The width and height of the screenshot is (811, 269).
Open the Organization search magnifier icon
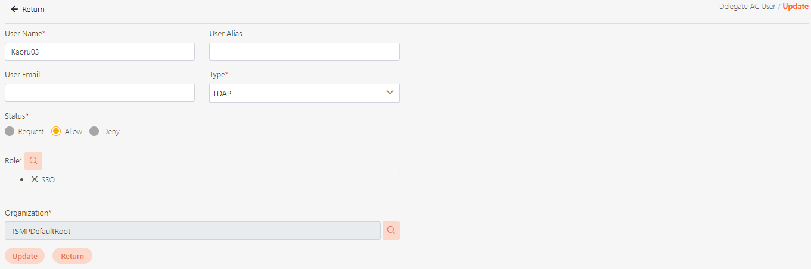pos(391,230)
